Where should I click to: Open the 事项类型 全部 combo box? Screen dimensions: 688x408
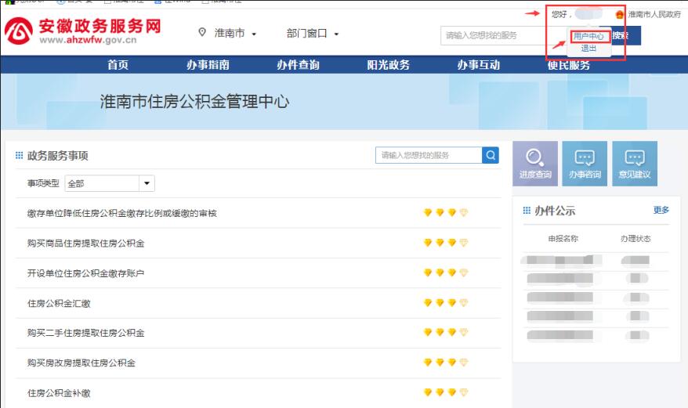(x=110, y=183)
